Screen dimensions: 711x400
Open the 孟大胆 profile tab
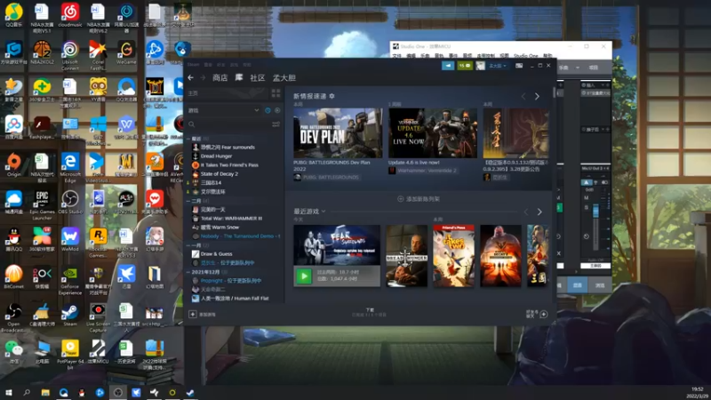[x=284, y=77]
